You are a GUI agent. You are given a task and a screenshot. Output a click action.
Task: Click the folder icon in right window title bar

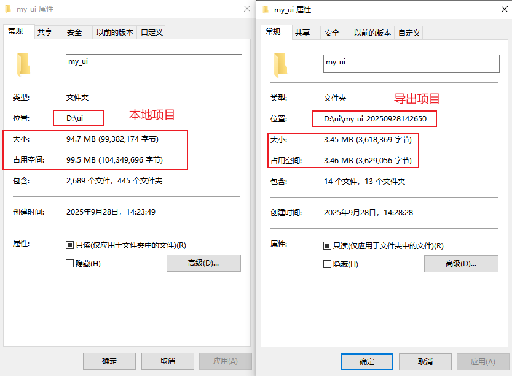(266, 9)
